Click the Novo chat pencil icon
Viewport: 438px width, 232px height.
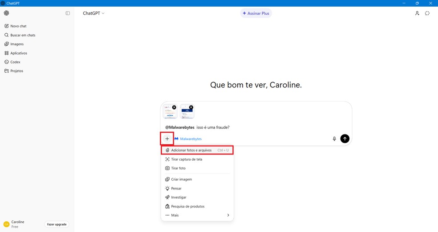coord(6,26)
